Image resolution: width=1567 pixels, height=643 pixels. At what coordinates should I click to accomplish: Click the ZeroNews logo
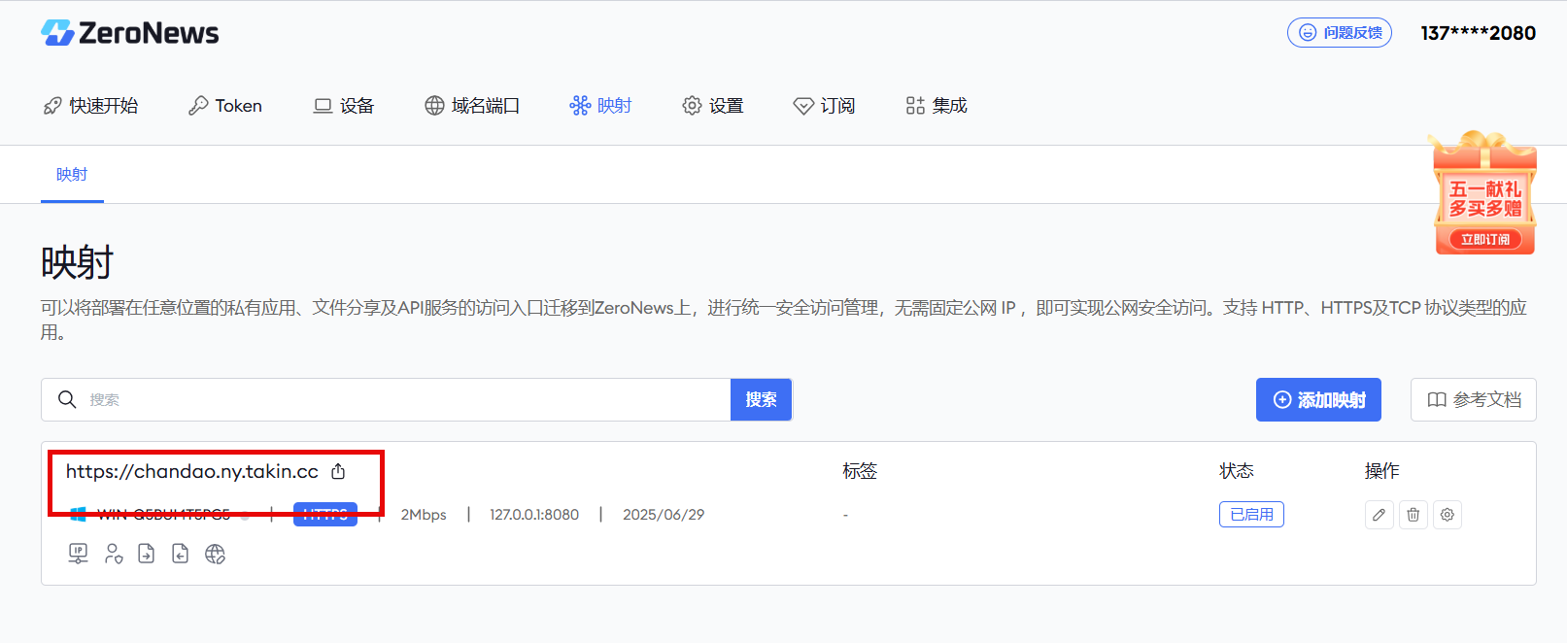pos(129,33)
